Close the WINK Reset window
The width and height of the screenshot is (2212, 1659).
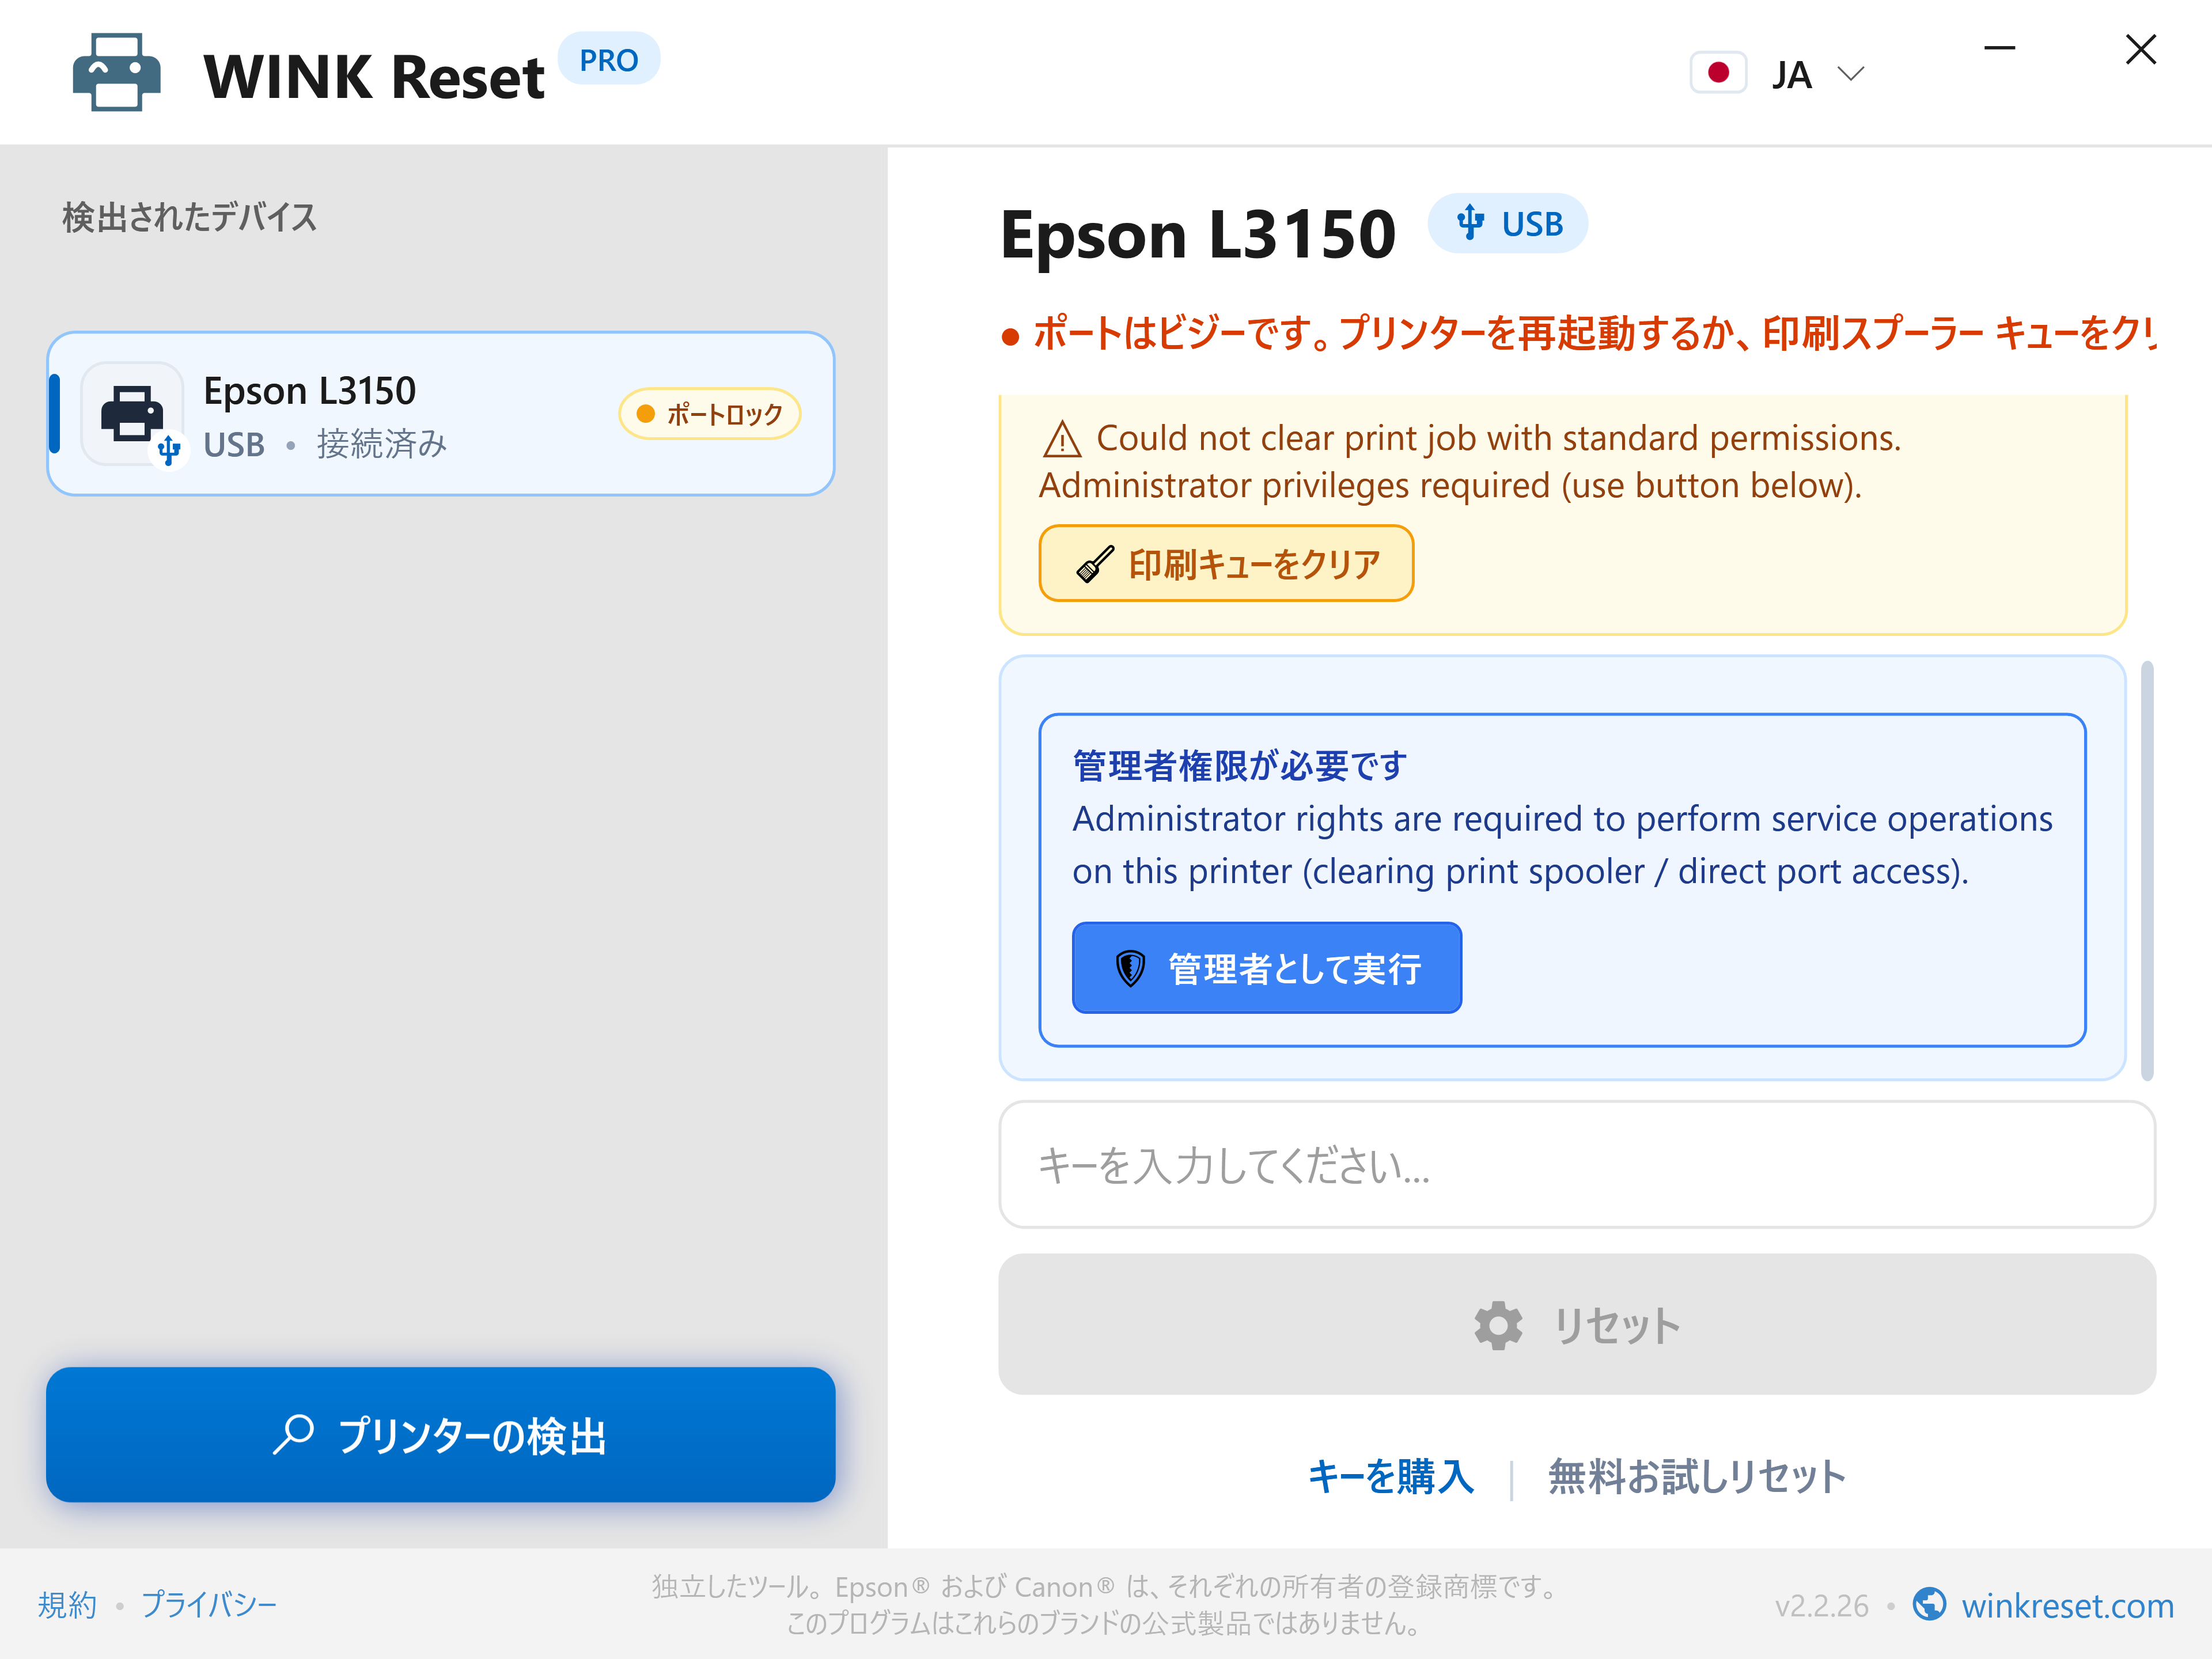2140,49
